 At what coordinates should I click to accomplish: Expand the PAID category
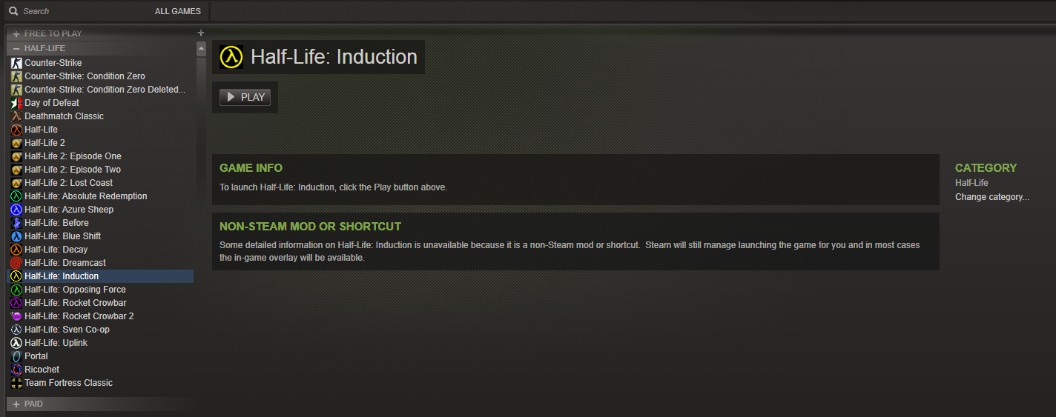pyautogui.click(x=16, y=404)
